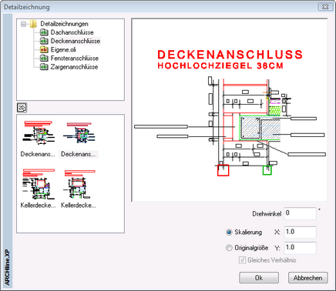Select first Kellerdecke... thumbnail
Image resolution: width=336 pixels, height=291 pixels.
38,188
